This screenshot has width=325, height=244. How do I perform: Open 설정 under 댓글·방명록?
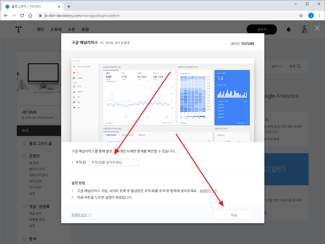tap(32, 226)
